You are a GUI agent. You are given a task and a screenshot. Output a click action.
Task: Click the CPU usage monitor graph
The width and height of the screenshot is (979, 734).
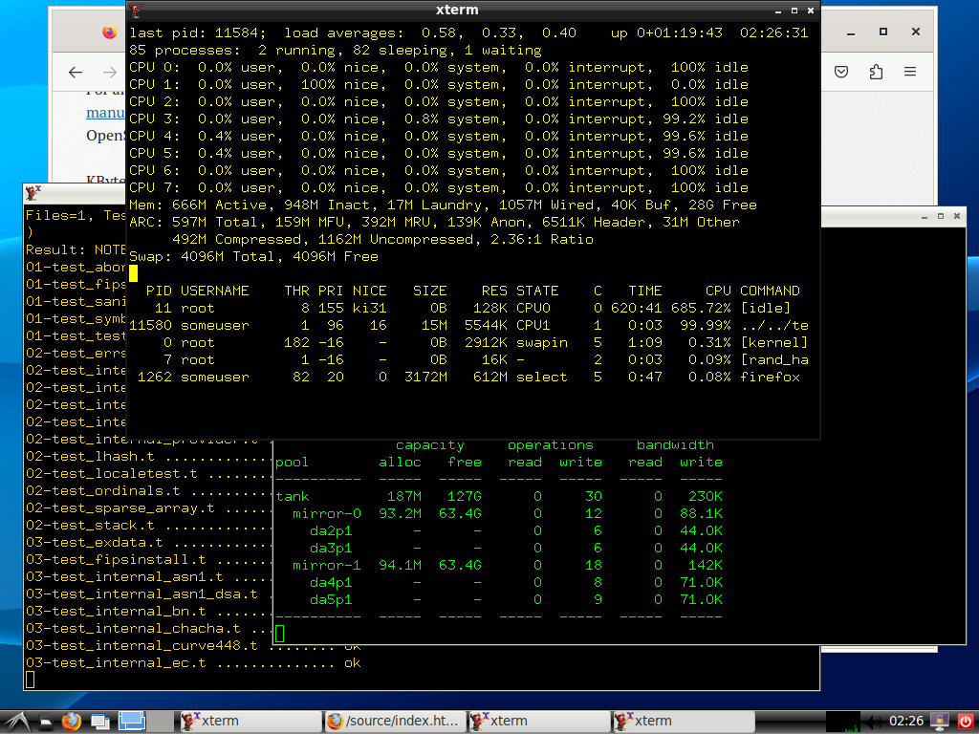842,721
